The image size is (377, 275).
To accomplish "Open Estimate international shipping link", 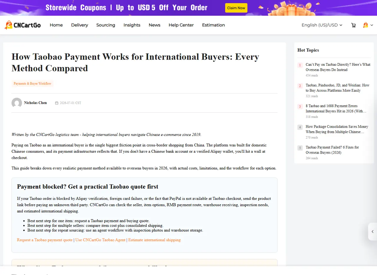I will point(155,240).
